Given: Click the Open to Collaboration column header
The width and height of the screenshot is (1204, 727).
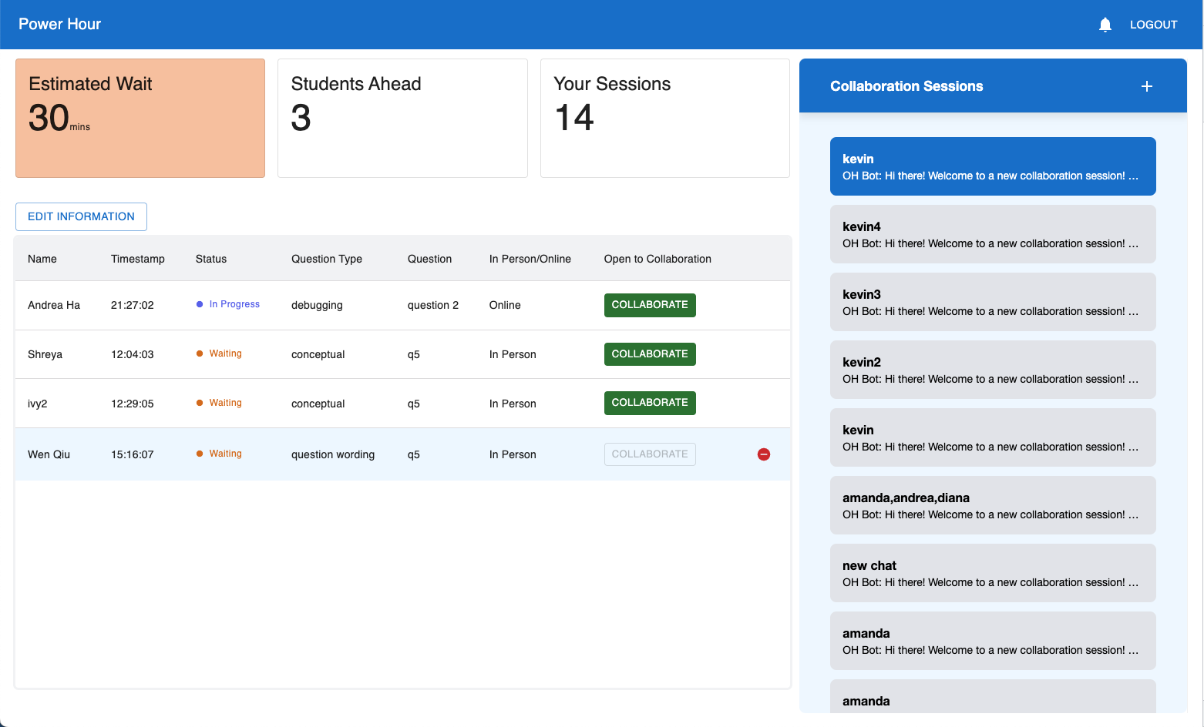Looking at the screenshot, I should [657, 259].
